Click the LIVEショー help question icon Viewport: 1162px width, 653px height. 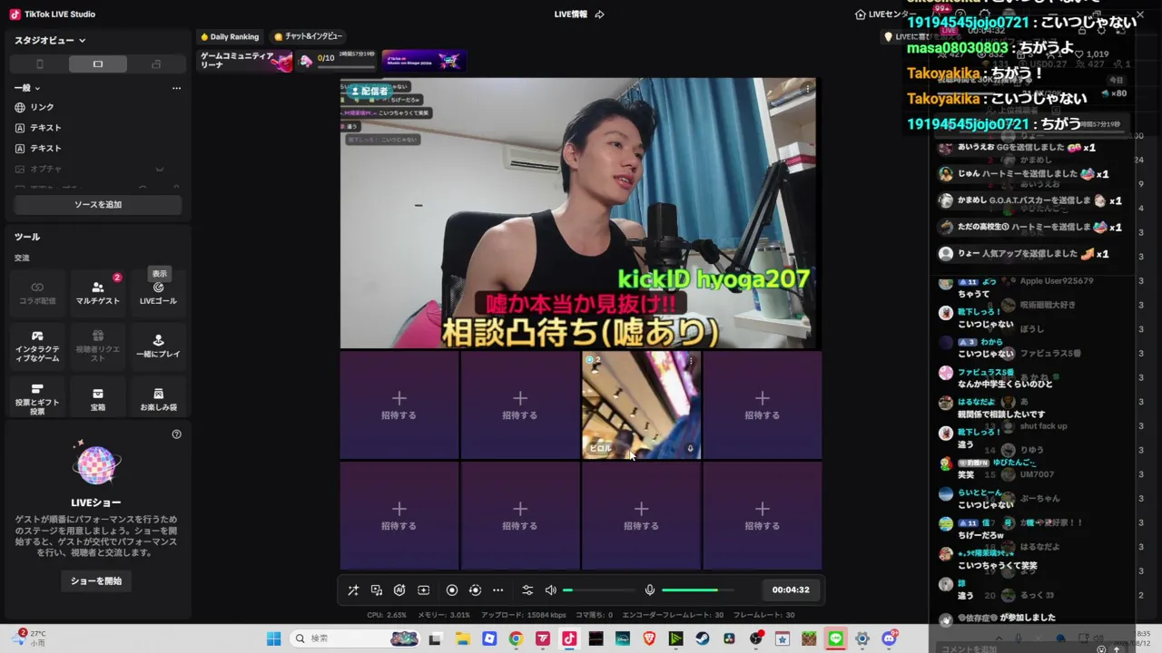click(177, 434)
